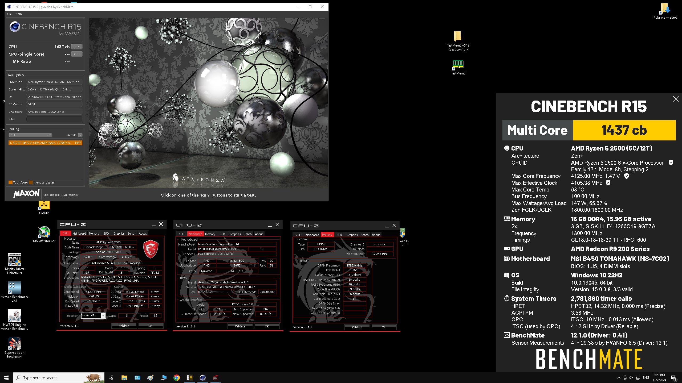Expand ranking Details arrow button
This screenshot has height=383, width=682.
80,135
